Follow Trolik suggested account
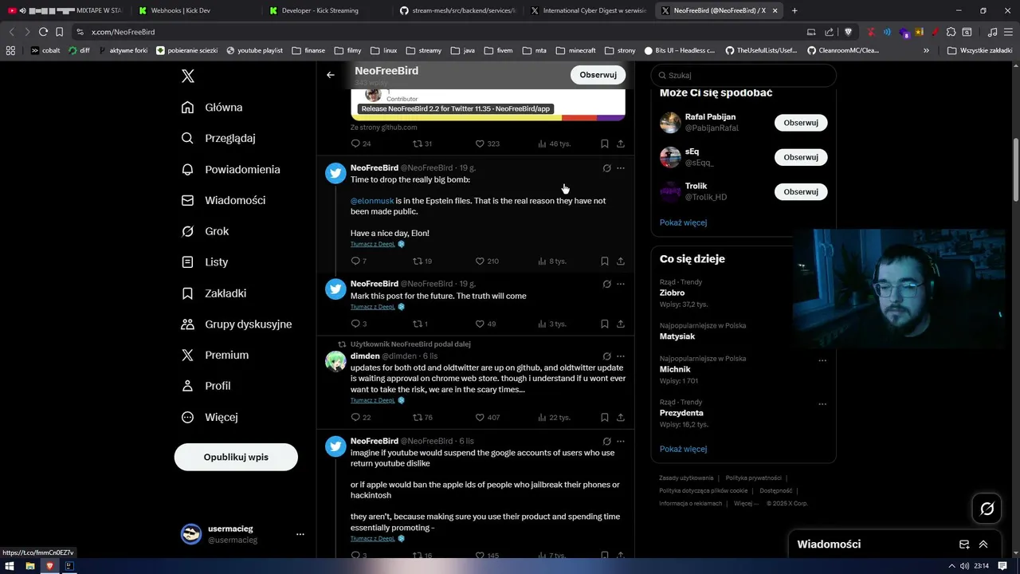The image size is (1020, 574). pos(801,191)
